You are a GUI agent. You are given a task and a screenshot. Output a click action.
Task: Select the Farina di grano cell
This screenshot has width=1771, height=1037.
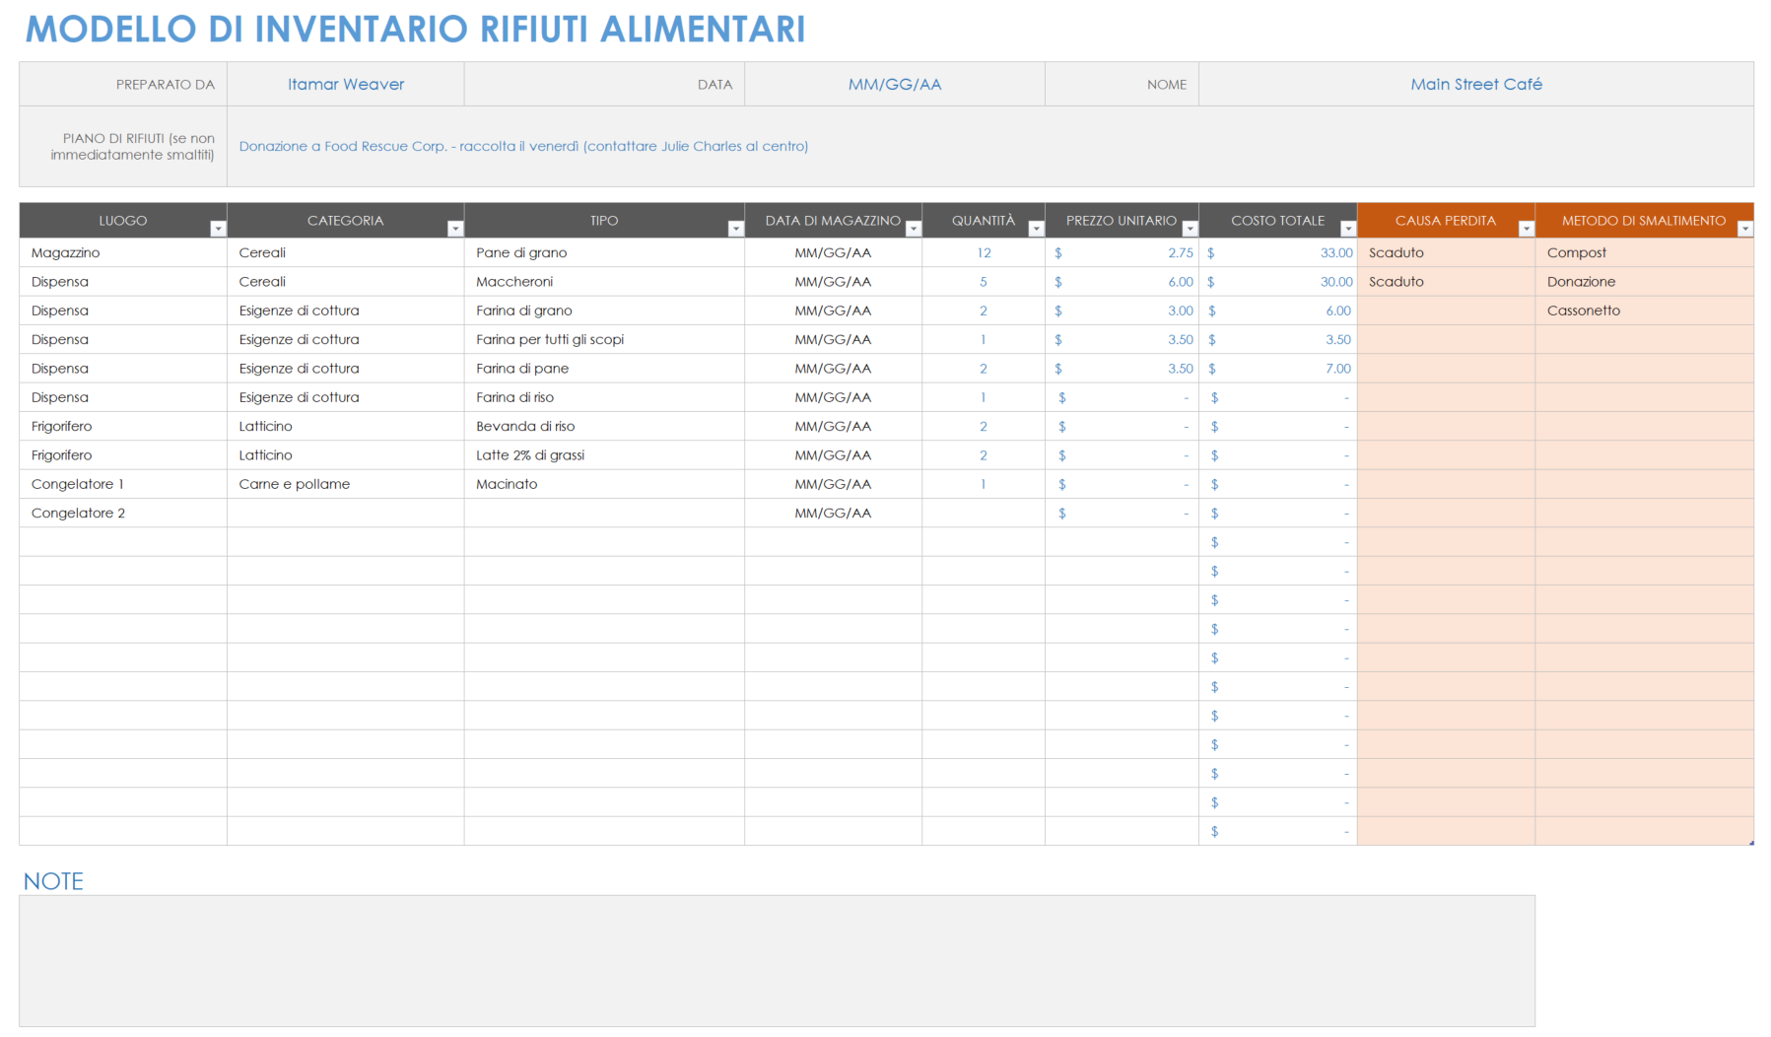pos(604,311)
